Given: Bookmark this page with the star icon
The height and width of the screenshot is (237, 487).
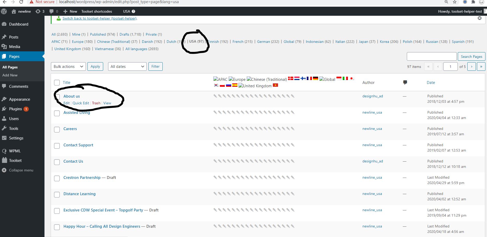Looking at the screenshot, I should point(455,2).
